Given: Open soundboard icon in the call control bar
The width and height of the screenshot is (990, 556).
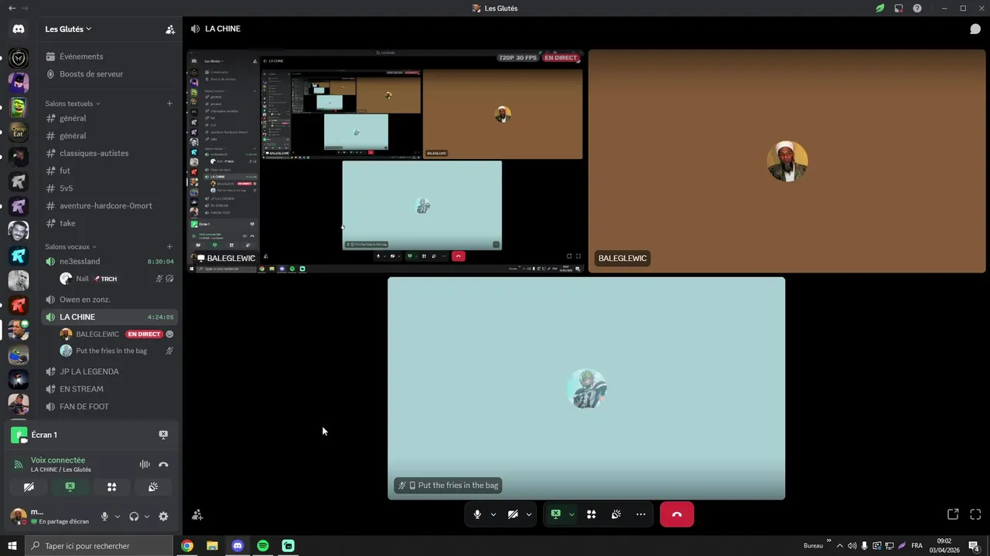Looking at the screenshot, I should 616,514.
